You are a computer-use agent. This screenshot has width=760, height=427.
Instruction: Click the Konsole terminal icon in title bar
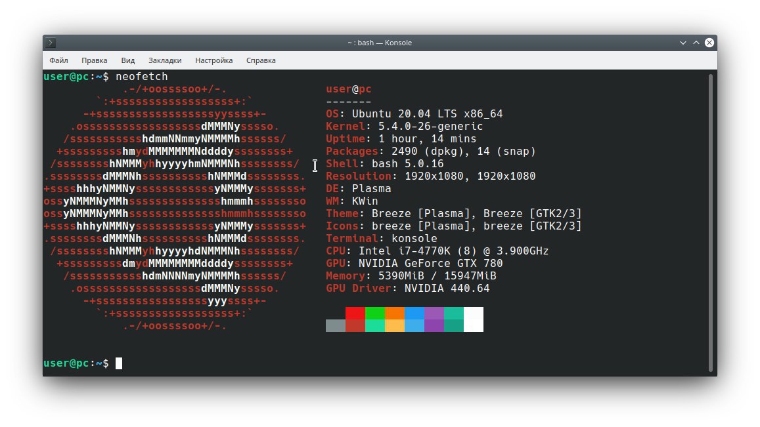(x=51, y=43)
